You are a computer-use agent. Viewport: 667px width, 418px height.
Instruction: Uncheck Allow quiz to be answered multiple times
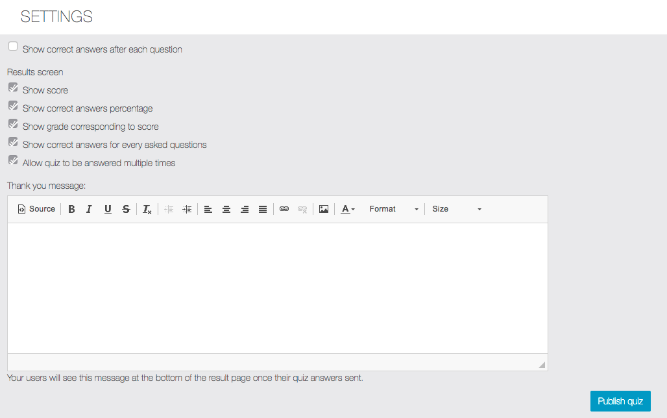click(13, 160)
